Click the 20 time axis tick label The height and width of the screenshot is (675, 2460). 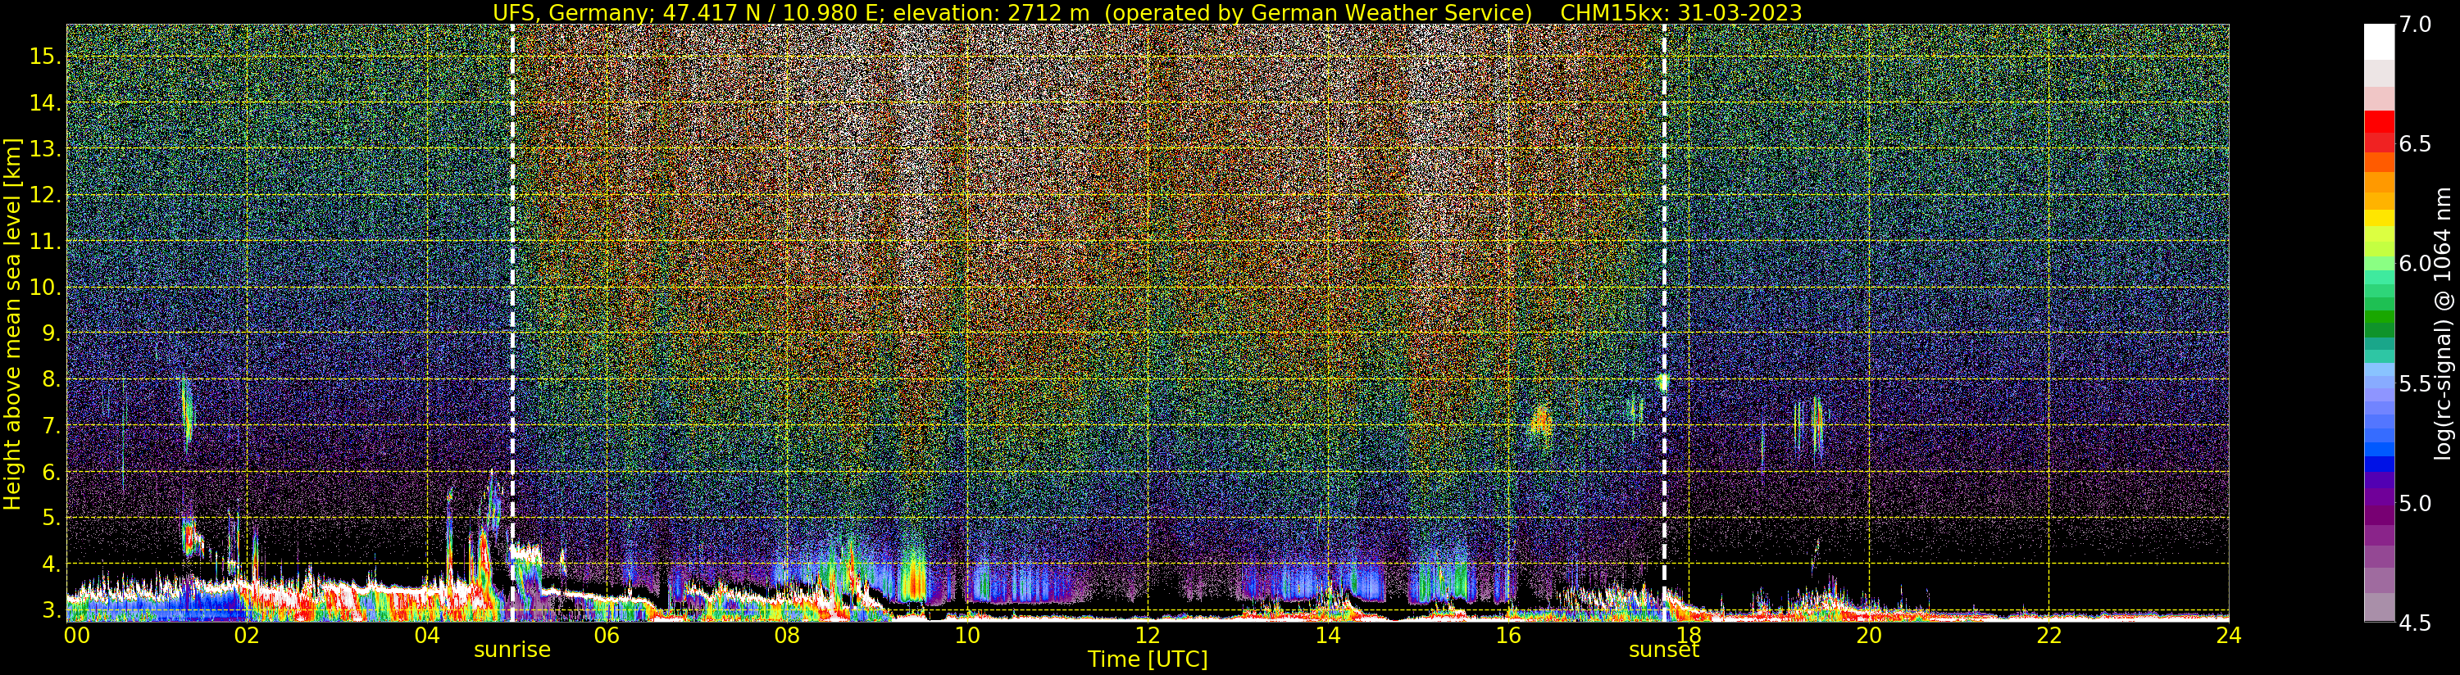pos(1868,635)
